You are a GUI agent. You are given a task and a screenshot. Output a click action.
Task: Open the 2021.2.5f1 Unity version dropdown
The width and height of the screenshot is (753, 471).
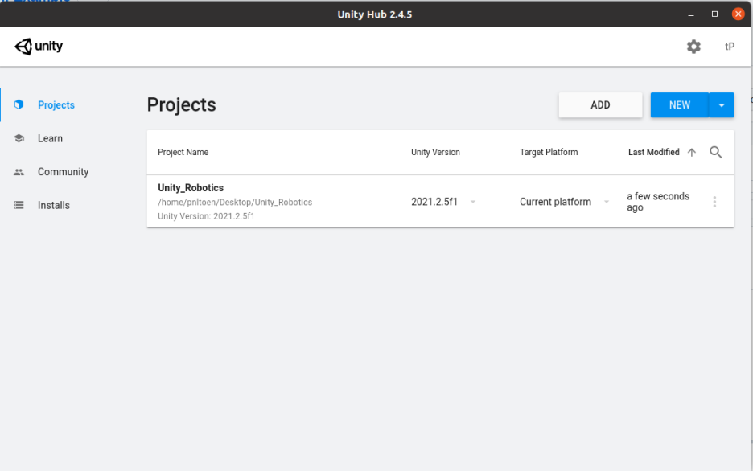443,202
